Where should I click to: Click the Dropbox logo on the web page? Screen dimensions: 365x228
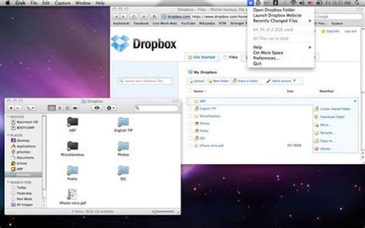(x=144, y=44)
